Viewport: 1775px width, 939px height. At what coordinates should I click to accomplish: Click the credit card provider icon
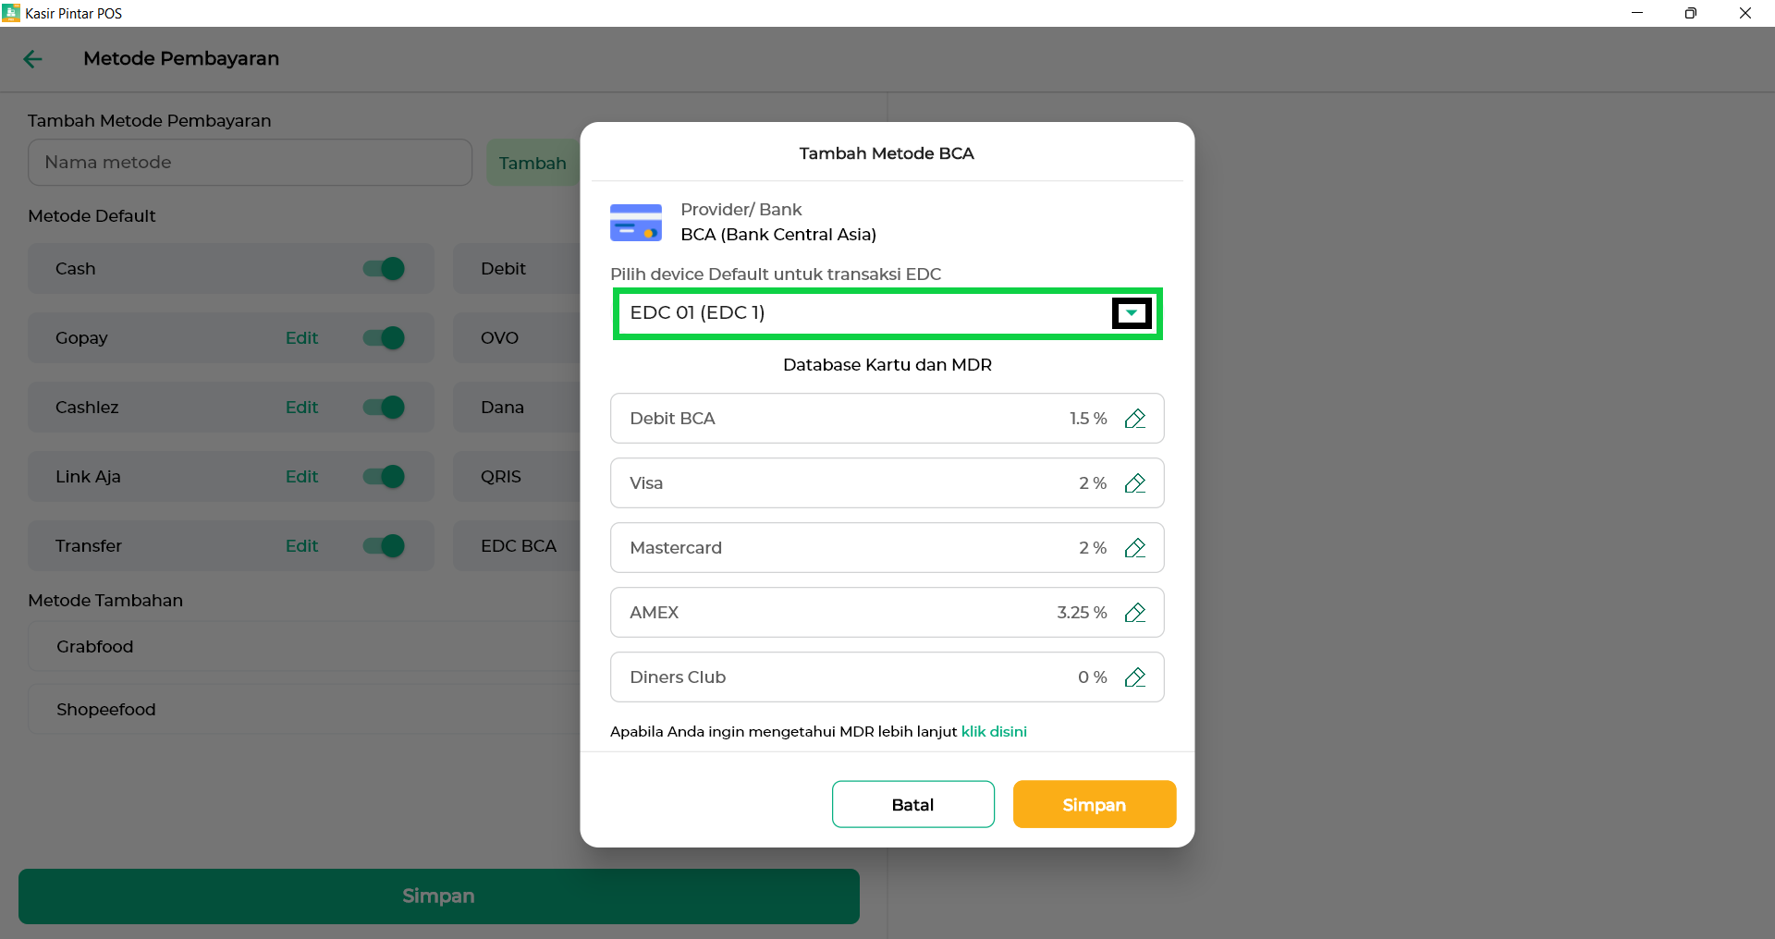coord(636,223)
